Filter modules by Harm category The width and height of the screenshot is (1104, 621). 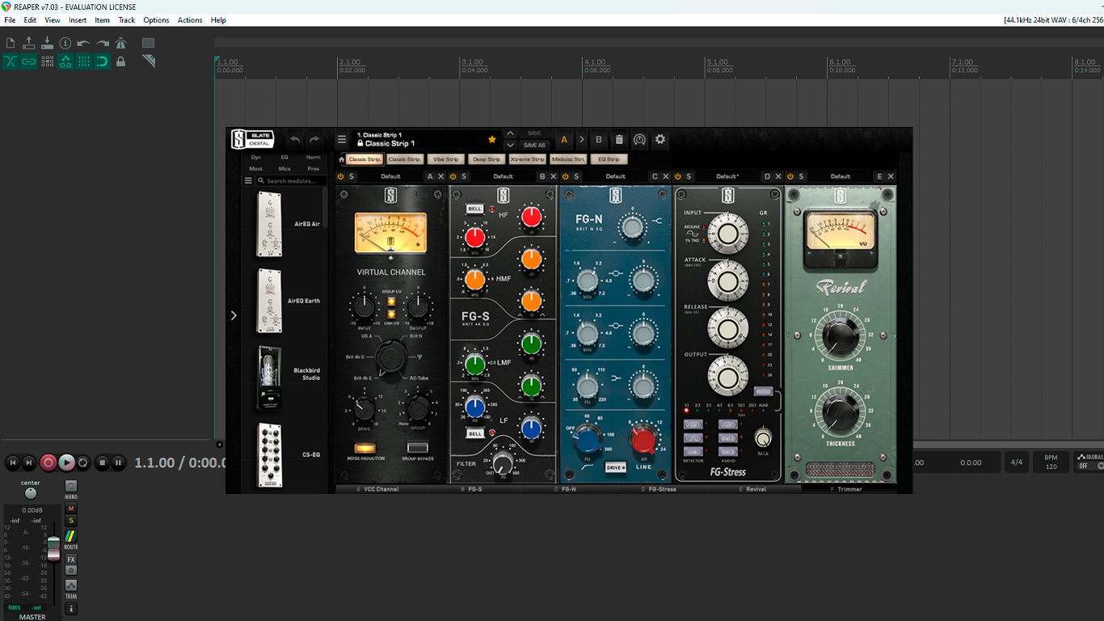tap(313, 157)
